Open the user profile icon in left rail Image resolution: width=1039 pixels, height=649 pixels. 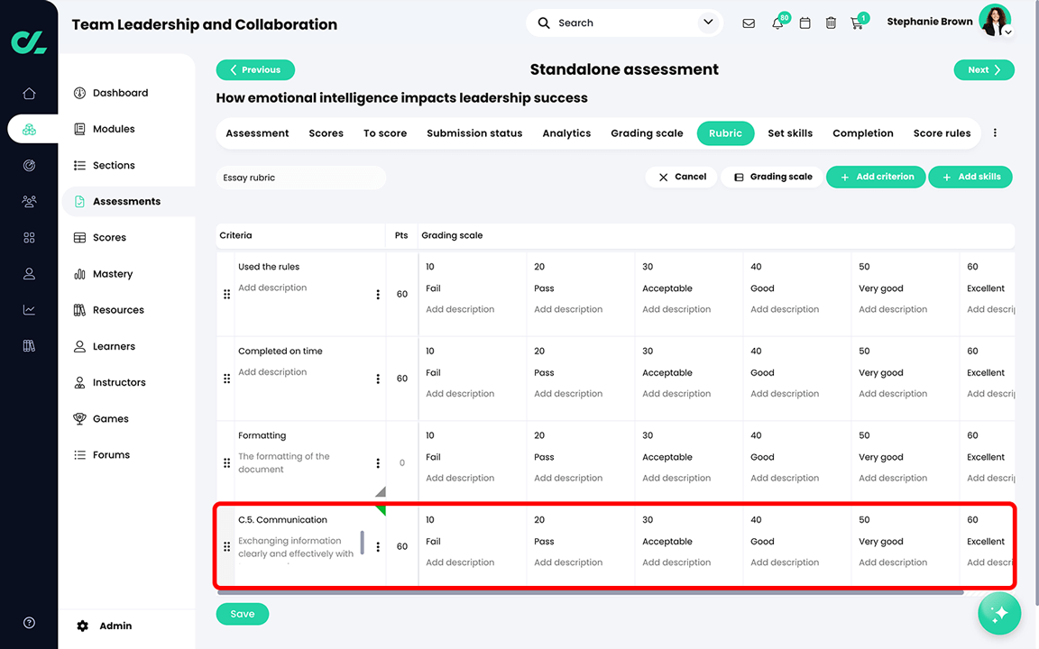coord(29,273)
